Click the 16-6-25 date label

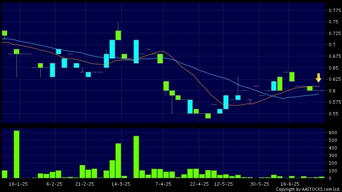(290, 184)
